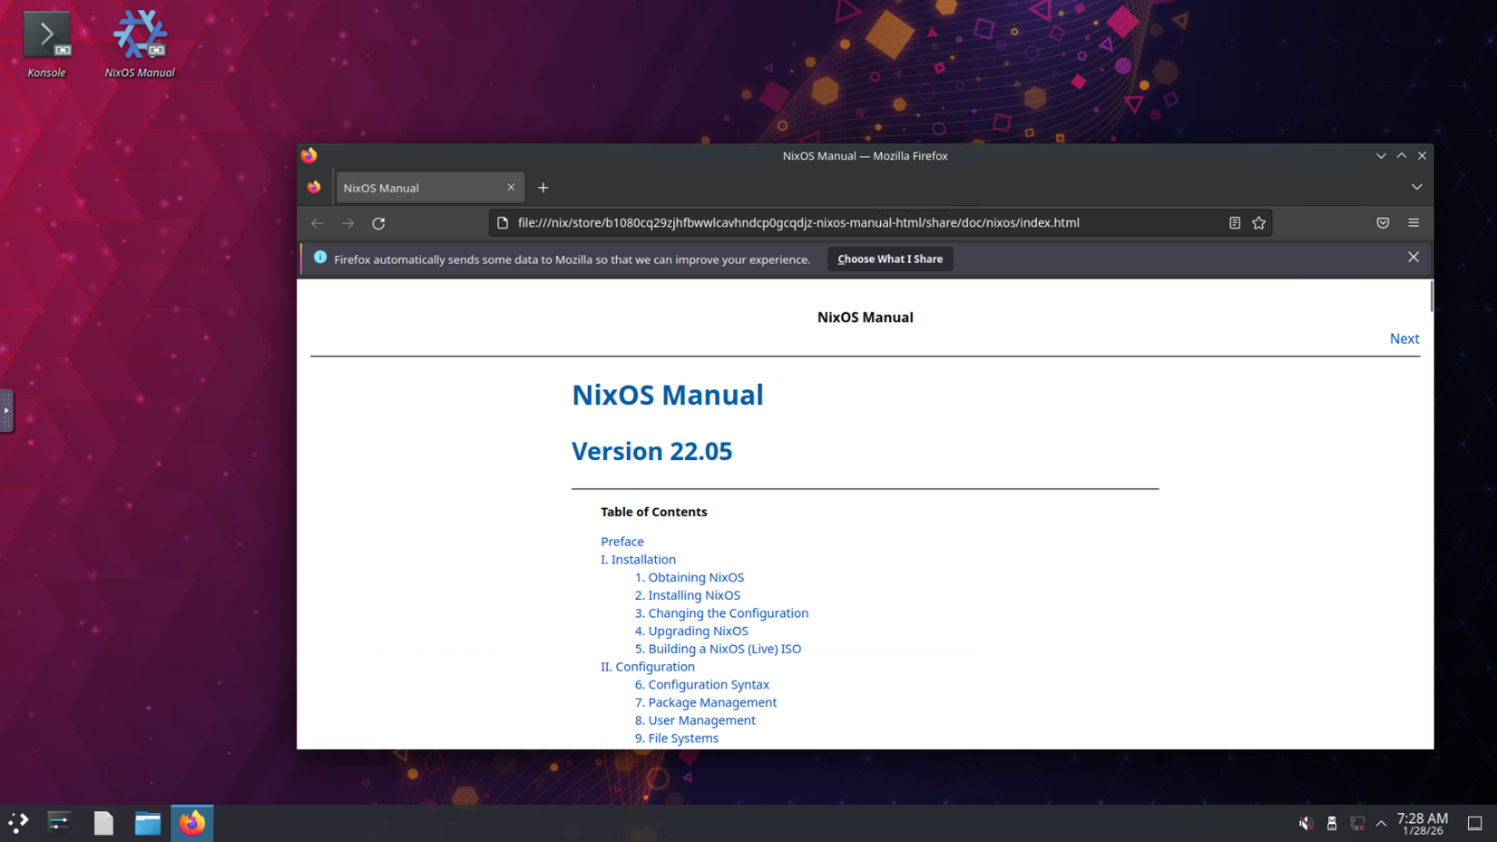Save the page to Pocket

1382,222
